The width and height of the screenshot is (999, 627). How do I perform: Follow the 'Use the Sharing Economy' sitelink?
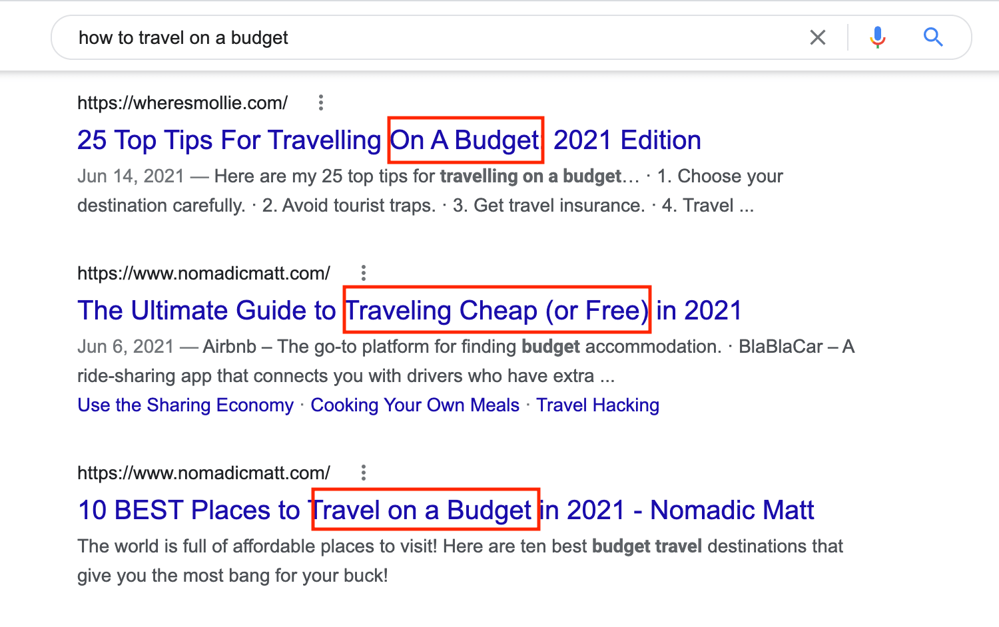[x=186, y=405]
